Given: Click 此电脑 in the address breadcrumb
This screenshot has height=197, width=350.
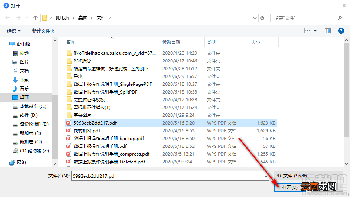Looking at the screenshot, I should coord(62,18).
